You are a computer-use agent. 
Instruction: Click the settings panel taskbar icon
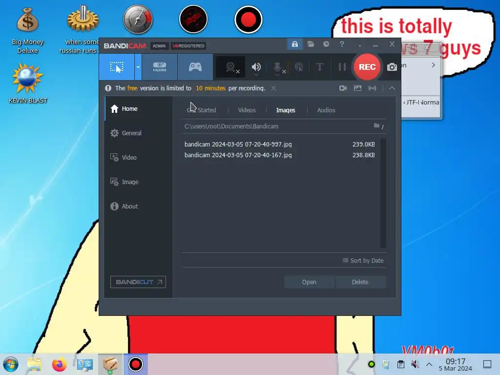[85, 364]
